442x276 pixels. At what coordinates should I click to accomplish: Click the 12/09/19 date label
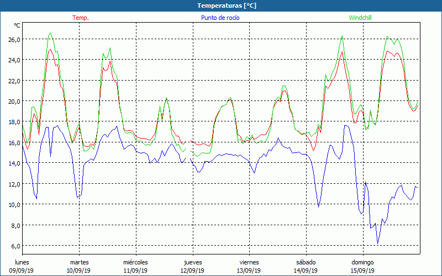[x=192, y=270]
